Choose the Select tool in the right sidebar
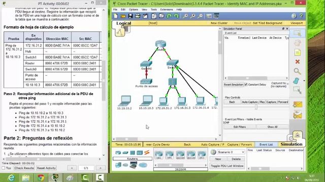325x182 pixels. 298,33
